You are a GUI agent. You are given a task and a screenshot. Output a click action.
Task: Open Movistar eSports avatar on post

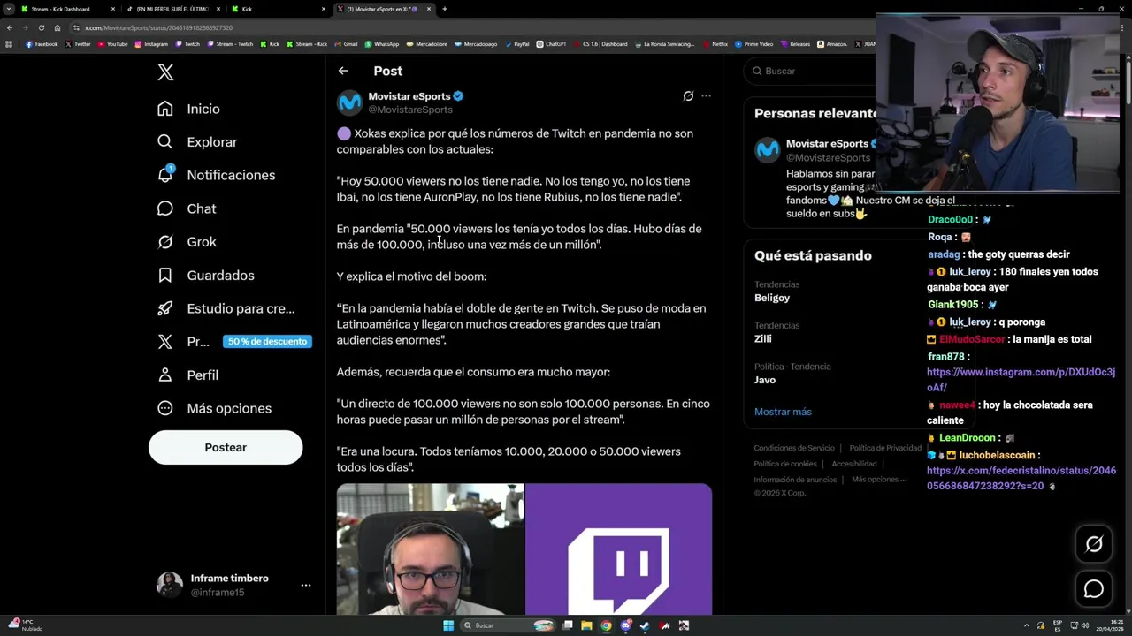[x=349, y=102]
